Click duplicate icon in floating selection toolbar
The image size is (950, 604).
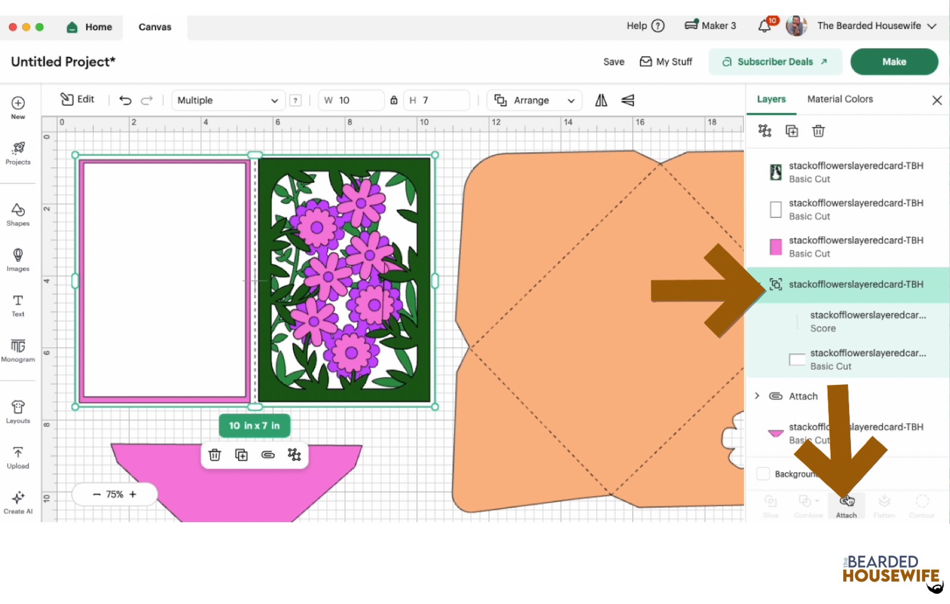point(241,455)
